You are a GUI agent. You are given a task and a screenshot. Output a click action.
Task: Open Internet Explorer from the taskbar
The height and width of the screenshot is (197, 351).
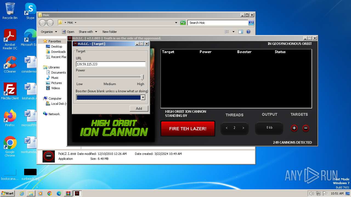pos(22,193)
